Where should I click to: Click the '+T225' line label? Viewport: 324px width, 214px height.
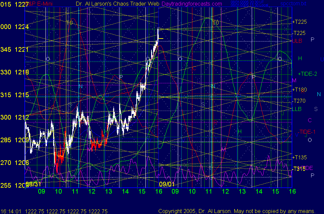tap(299, 22)
